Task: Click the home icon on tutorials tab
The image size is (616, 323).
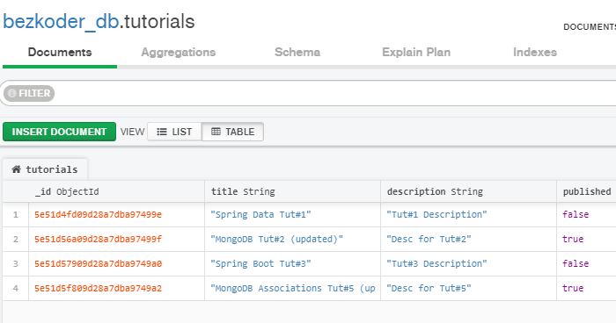Action: [x=16, y=169]
